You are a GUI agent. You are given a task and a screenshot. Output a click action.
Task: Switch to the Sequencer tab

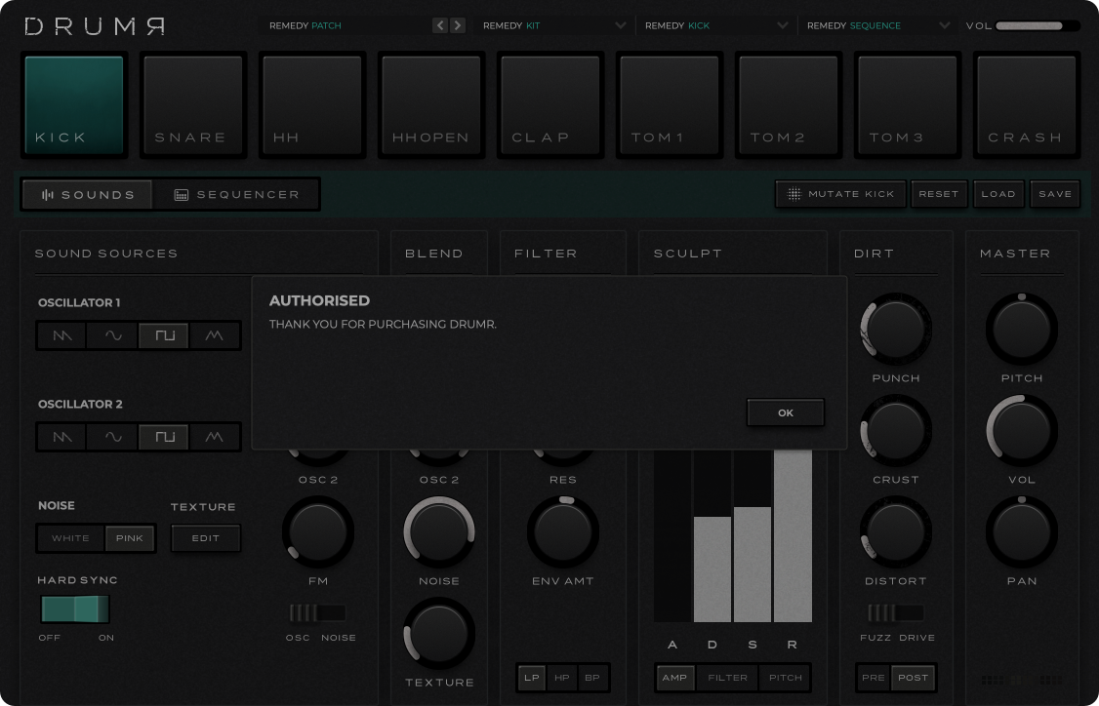[237, 195]
